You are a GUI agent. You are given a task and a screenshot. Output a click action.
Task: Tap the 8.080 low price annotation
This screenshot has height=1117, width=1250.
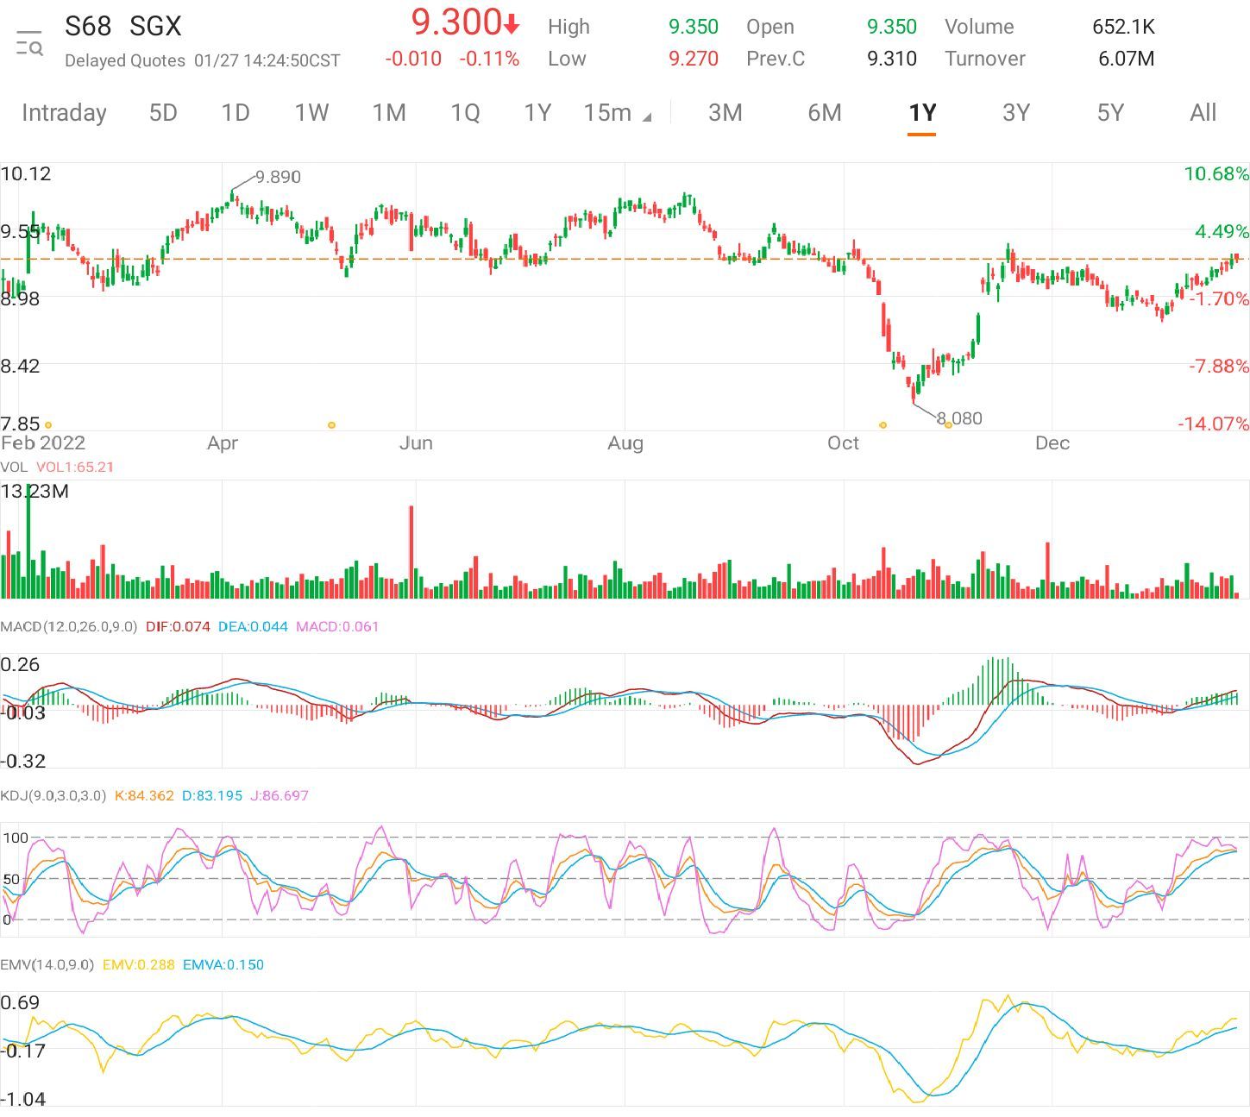(x=959, y=418)
